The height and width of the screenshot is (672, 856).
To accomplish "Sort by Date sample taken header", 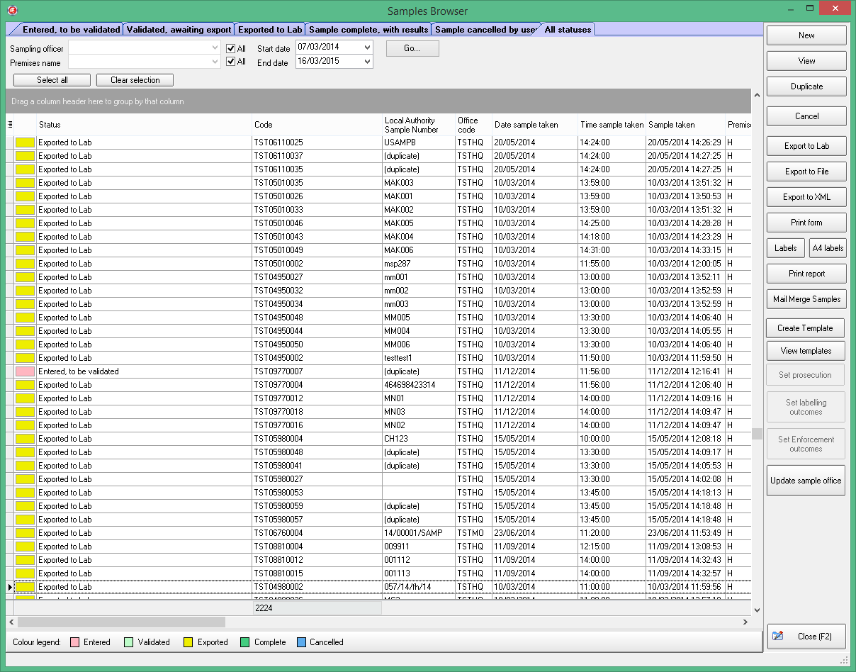I will [535, 125].
